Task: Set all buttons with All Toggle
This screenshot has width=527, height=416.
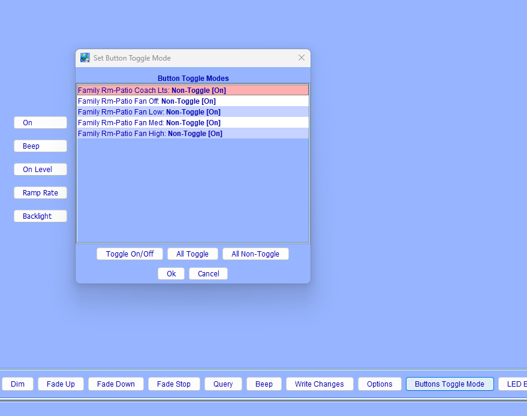Action: click(x=192, y=254)
